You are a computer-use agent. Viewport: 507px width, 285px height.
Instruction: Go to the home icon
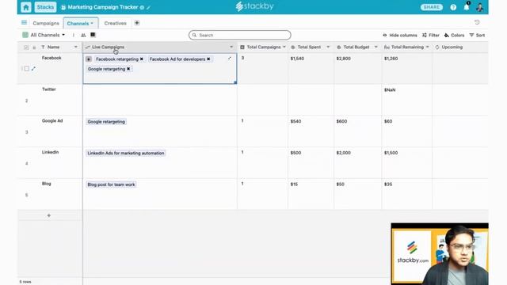coord(26,7)
